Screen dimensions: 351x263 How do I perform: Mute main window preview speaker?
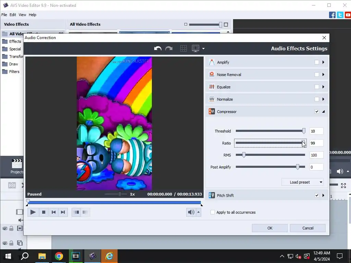click(340, 171)
